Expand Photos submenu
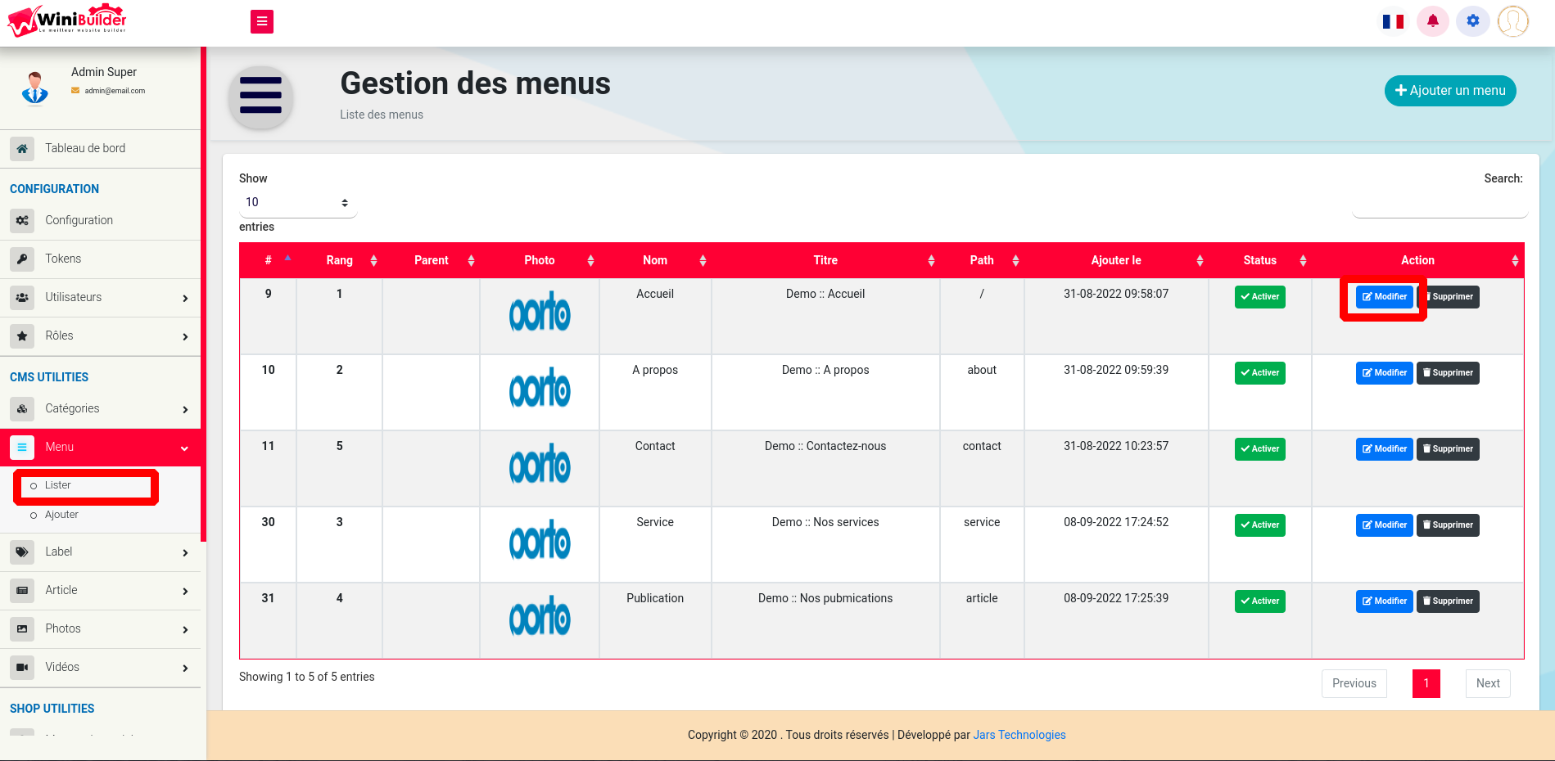 point(186,630)
